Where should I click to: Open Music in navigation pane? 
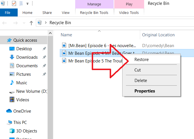pyautogui.click(x=22, y=83)
